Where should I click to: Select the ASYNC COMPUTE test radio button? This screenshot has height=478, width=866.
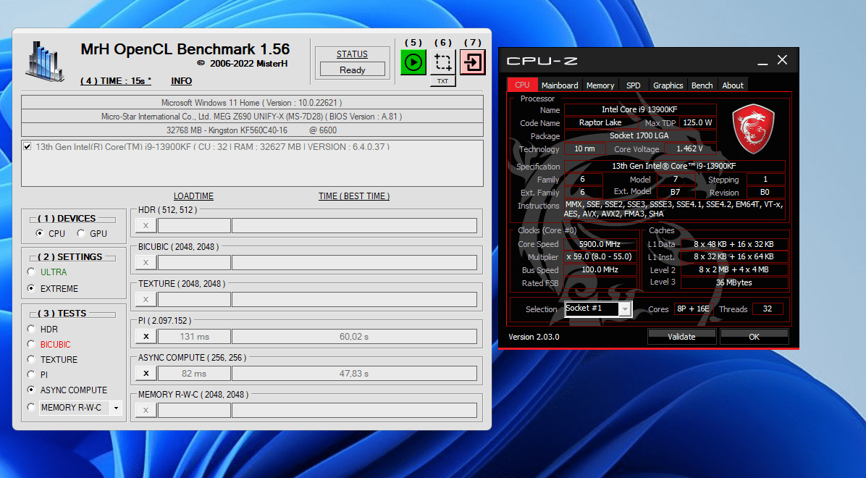(x=31, y=390)
